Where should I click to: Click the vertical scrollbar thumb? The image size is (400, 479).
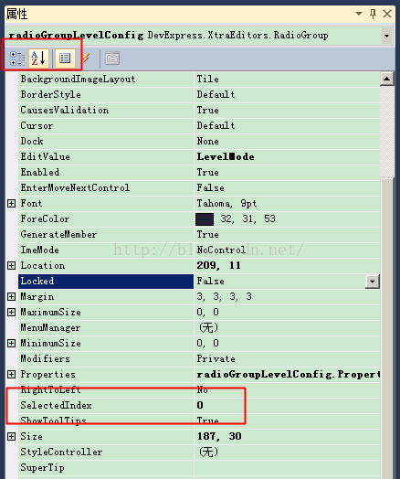point(387,327)
